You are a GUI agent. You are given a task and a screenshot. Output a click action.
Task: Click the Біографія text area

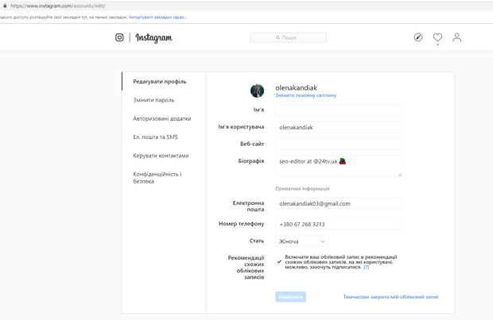339,166
